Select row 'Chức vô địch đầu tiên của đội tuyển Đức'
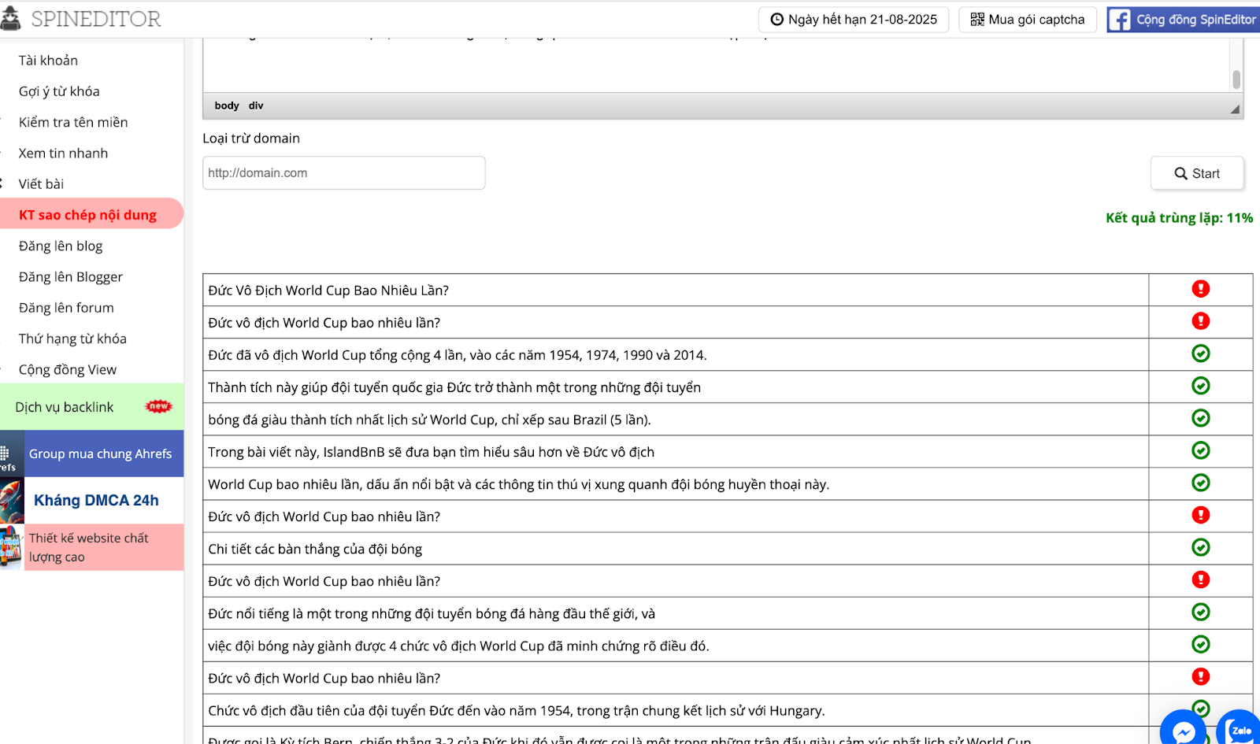 click(x=675, y=710)
